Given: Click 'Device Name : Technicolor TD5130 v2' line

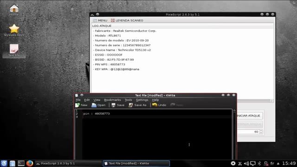Looking at the screenshot, I should click(x=122, y=50).
